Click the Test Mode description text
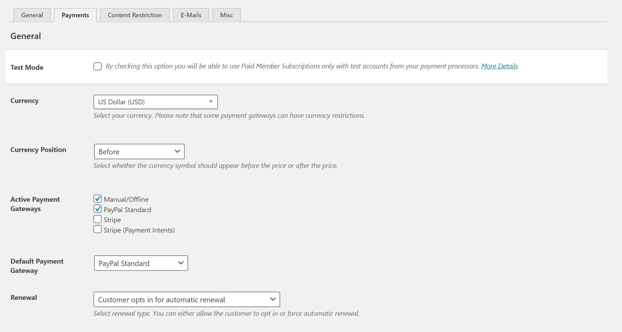The width and height of the screenshot is (622, 332). click(292, 66)
